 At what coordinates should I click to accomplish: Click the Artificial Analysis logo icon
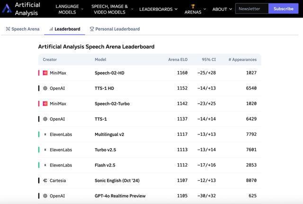[7, 9]
